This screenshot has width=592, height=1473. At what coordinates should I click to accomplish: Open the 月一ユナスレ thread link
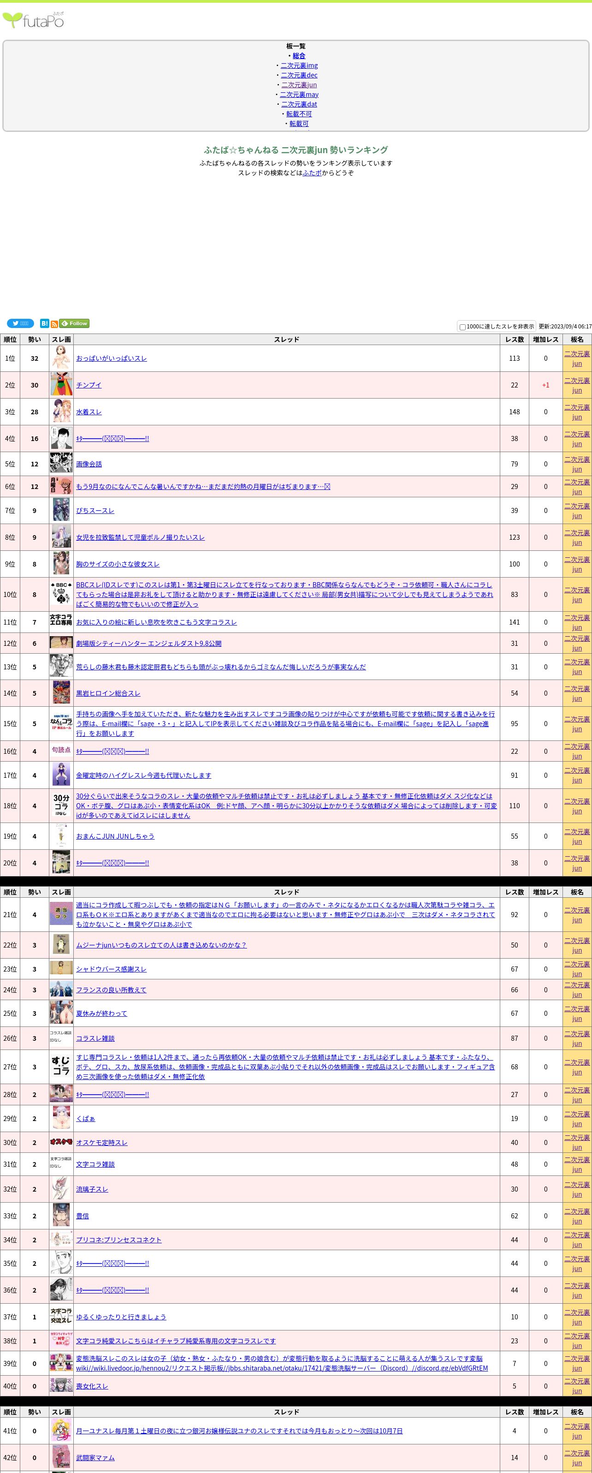click(239, 1431)
